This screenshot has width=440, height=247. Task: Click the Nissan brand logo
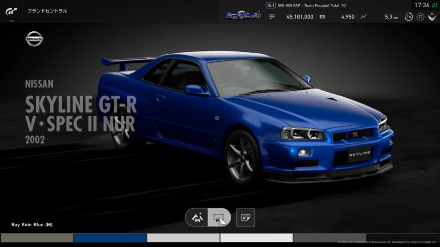point(34,39)
